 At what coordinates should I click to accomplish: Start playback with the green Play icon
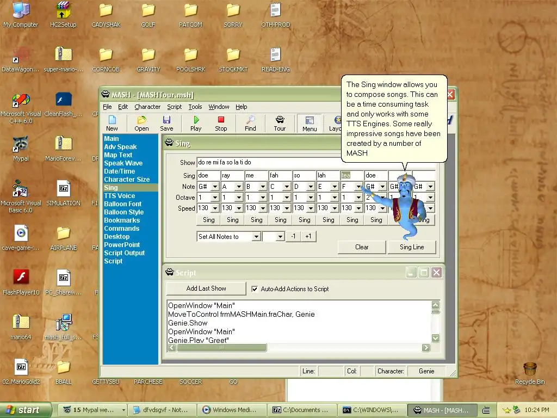(x=196, y=124)
